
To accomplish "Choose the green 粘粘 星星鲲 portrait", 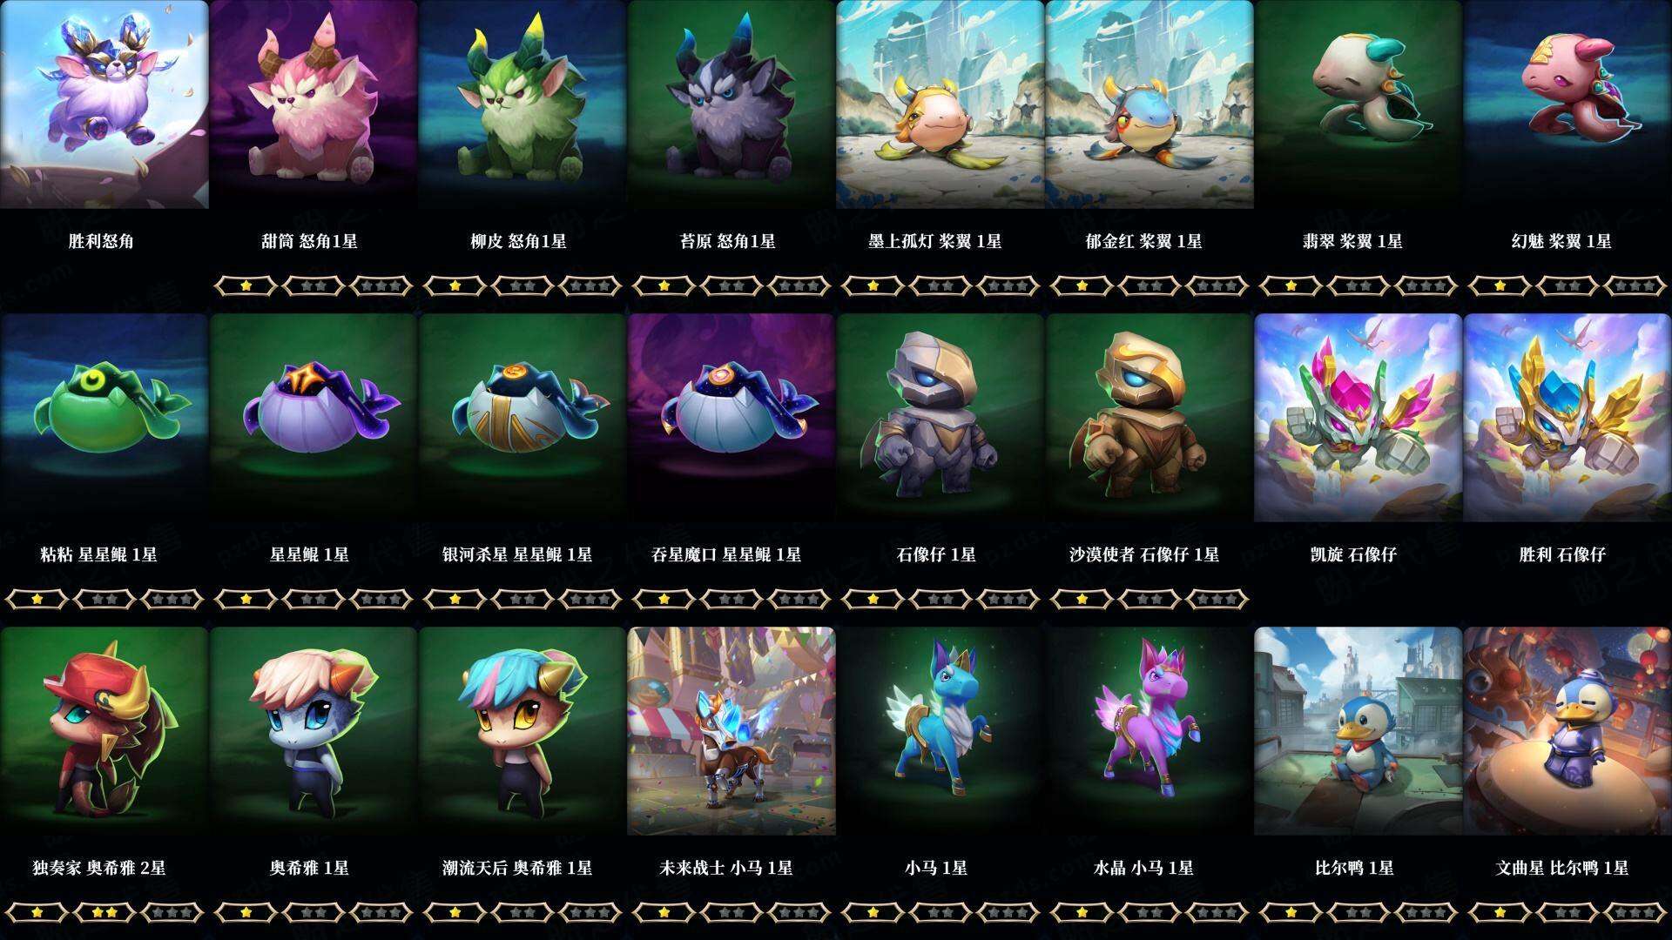I will pos(104,418).
